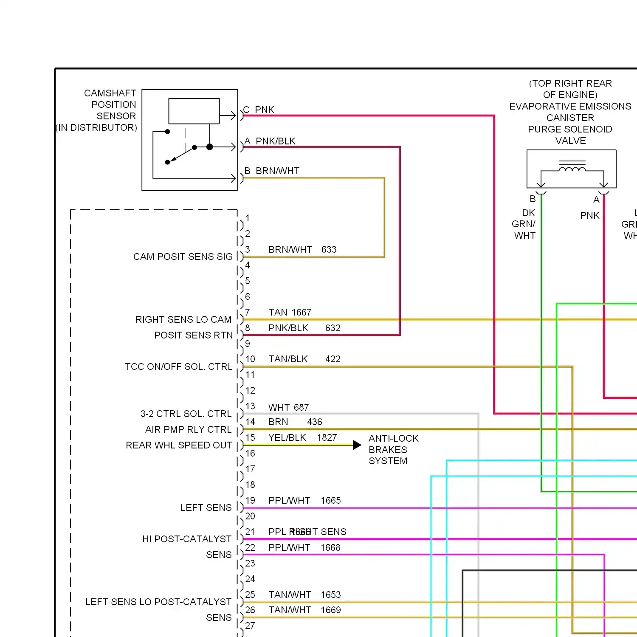Click the PPL/WHT 1668 wire label
The image size is (637, 637).
(x=304, y=547)
